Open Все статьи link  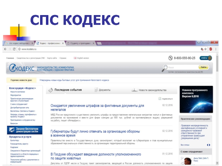click(185, 145)
